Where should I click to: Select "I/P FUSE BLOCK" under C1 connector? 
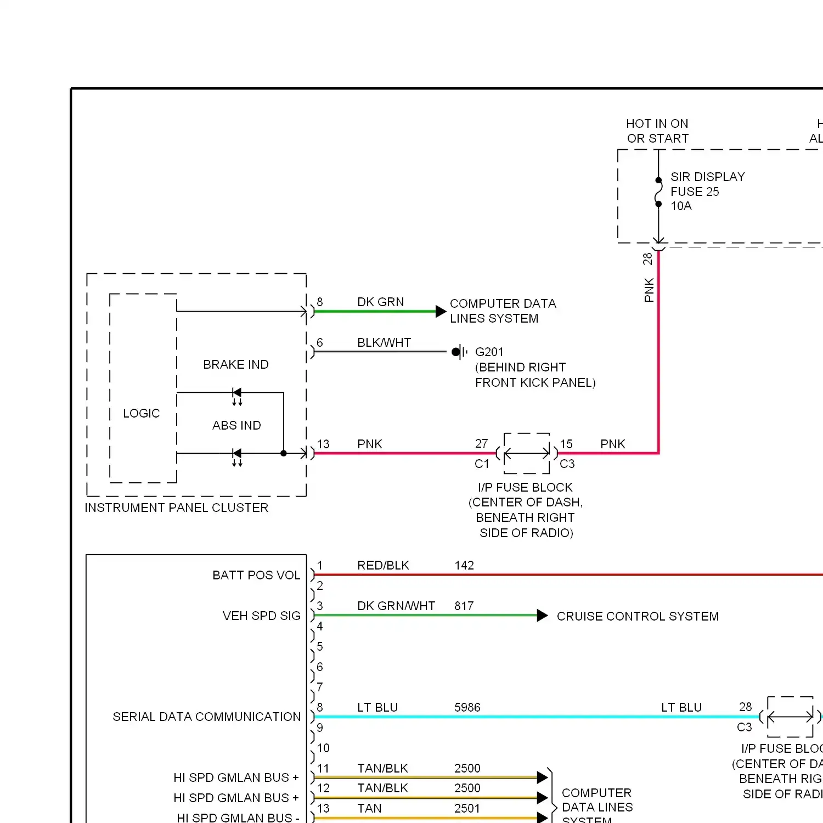click(525, 488)
